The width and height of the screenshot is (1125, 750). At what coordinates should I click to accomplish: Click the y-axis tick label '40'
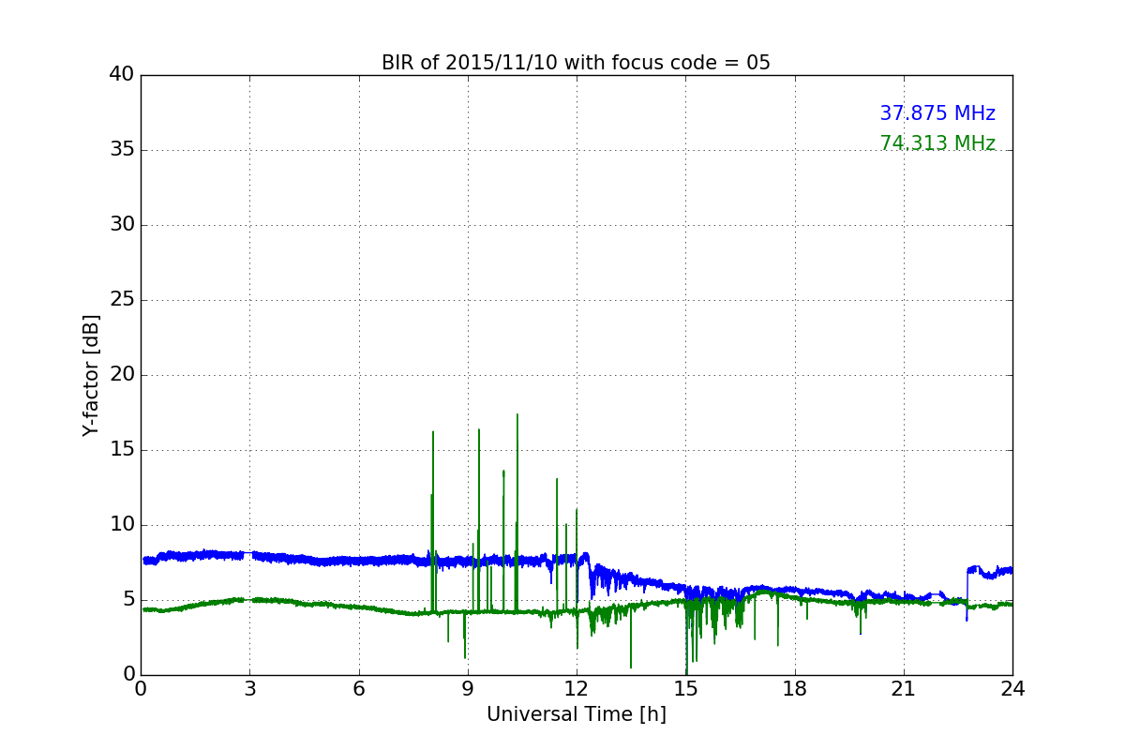click(x=122, y=75)
